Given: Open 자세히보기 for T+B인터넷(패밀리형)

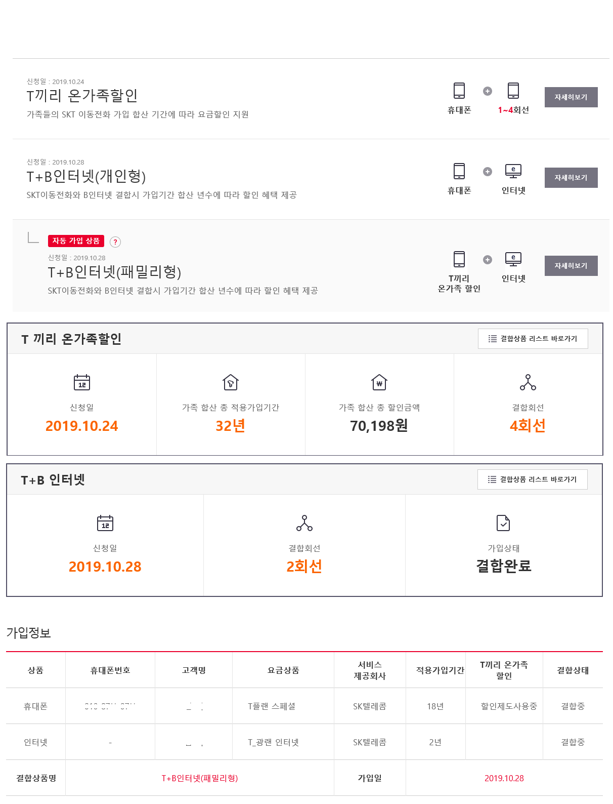Looking at the screenshot, I should point(571,266).
